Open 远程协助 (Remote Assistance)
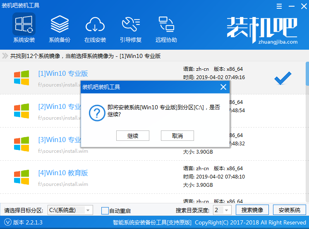The height and width of the screenshot is (229, 309). (166, 28)
